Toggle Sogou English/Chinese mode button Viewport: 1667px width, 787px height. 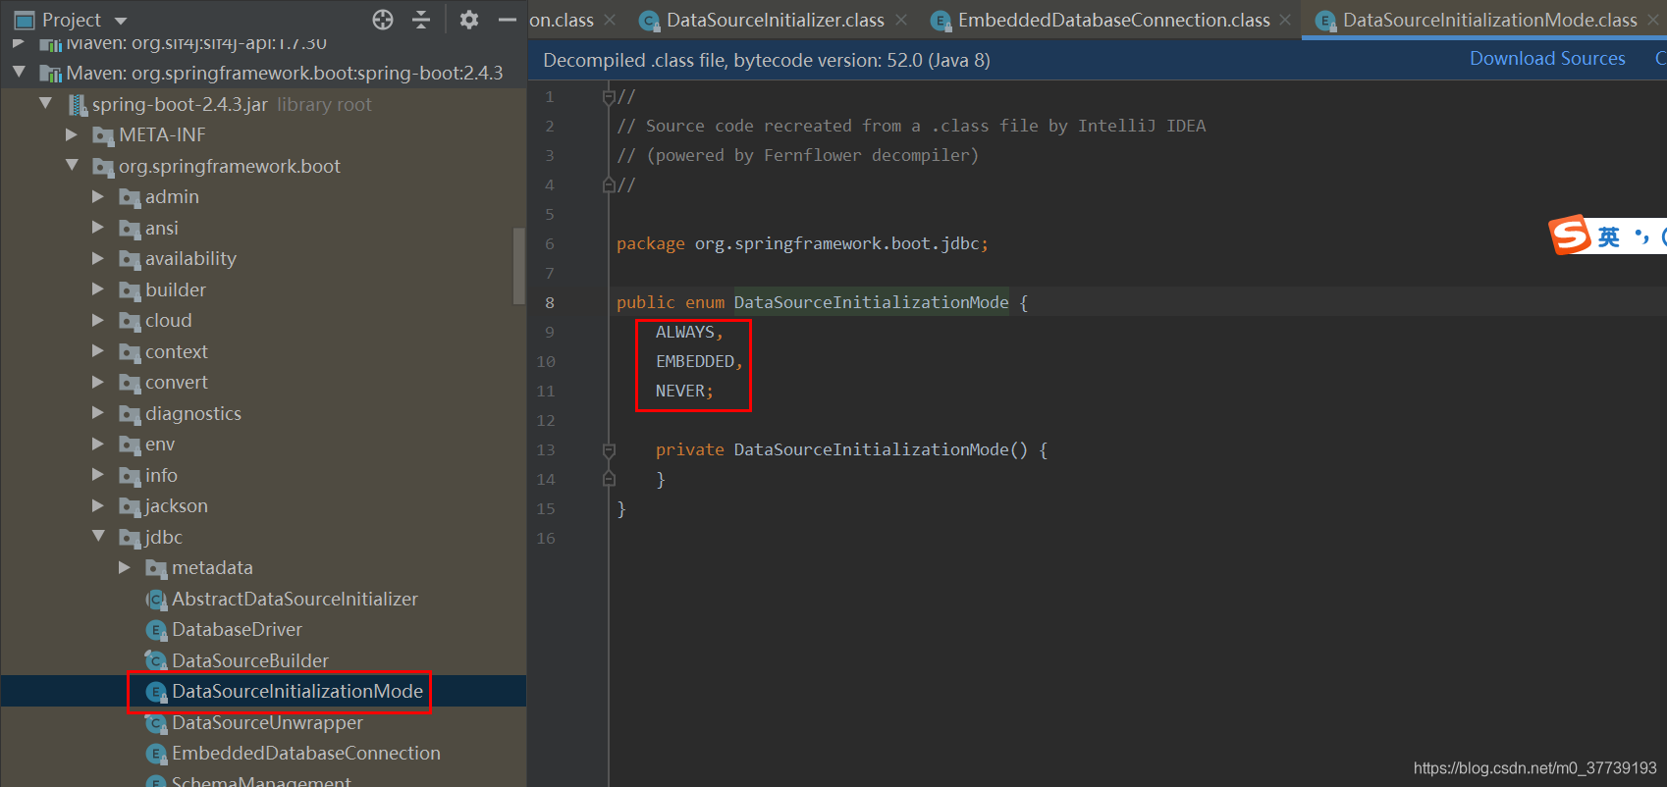(x=1608, y=236)
